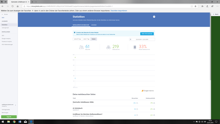Click the browser address bar
This screenshot has width=220, height=124.
(105, 6)
